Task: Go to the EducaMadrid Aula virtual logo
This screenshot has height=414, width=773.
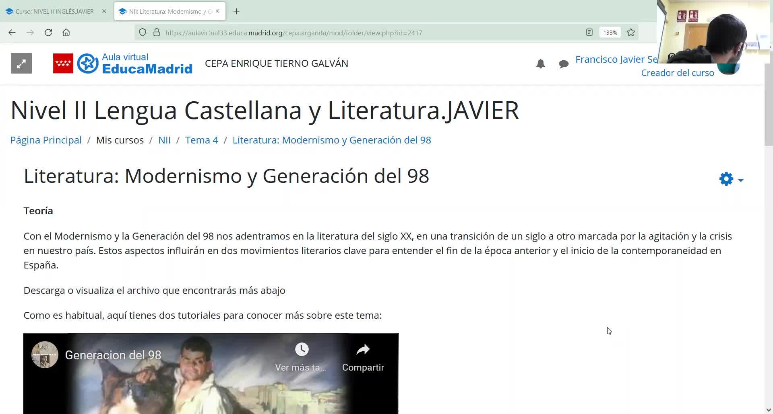Action: (134, 64)
